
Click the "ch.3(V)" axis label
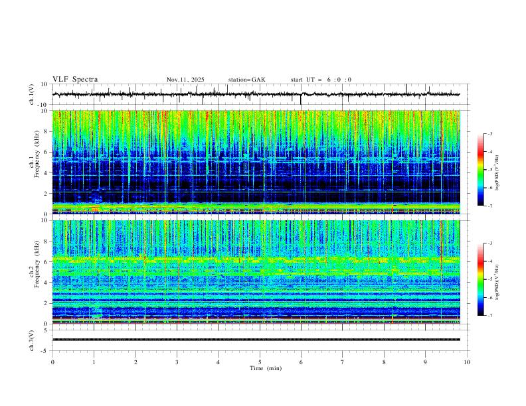(32, 340)
